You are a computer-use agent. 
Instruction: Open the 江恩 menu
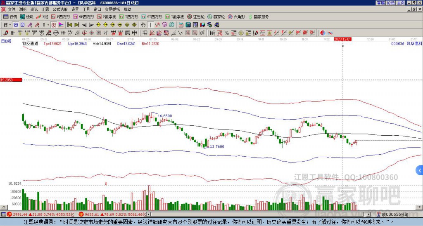[45, 9]
